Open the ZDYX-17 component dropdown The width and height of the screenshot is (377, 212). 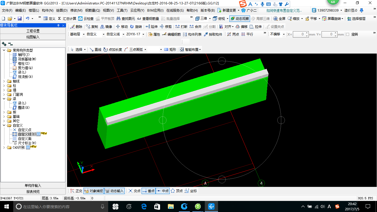click(144, 35)
